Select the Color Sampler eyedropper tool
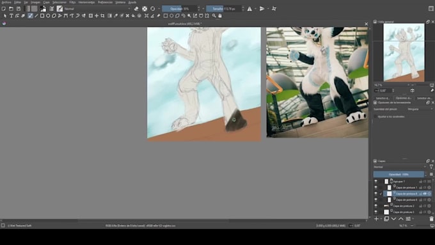 (116, 16)
